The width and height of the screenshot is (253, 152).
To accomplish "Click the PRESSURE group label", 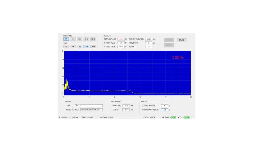I will [x=68, y=36].
